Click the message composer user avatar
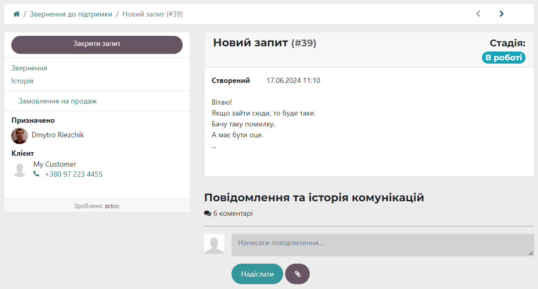The width and height of the screenshot is (538, 289). coord(214,244)
